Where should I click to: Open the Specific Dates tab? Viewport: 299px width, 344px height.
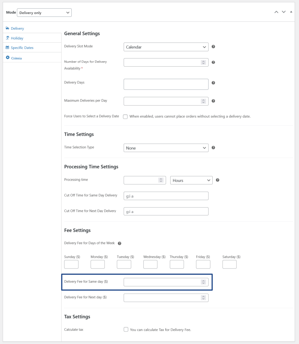click(22, 48)
